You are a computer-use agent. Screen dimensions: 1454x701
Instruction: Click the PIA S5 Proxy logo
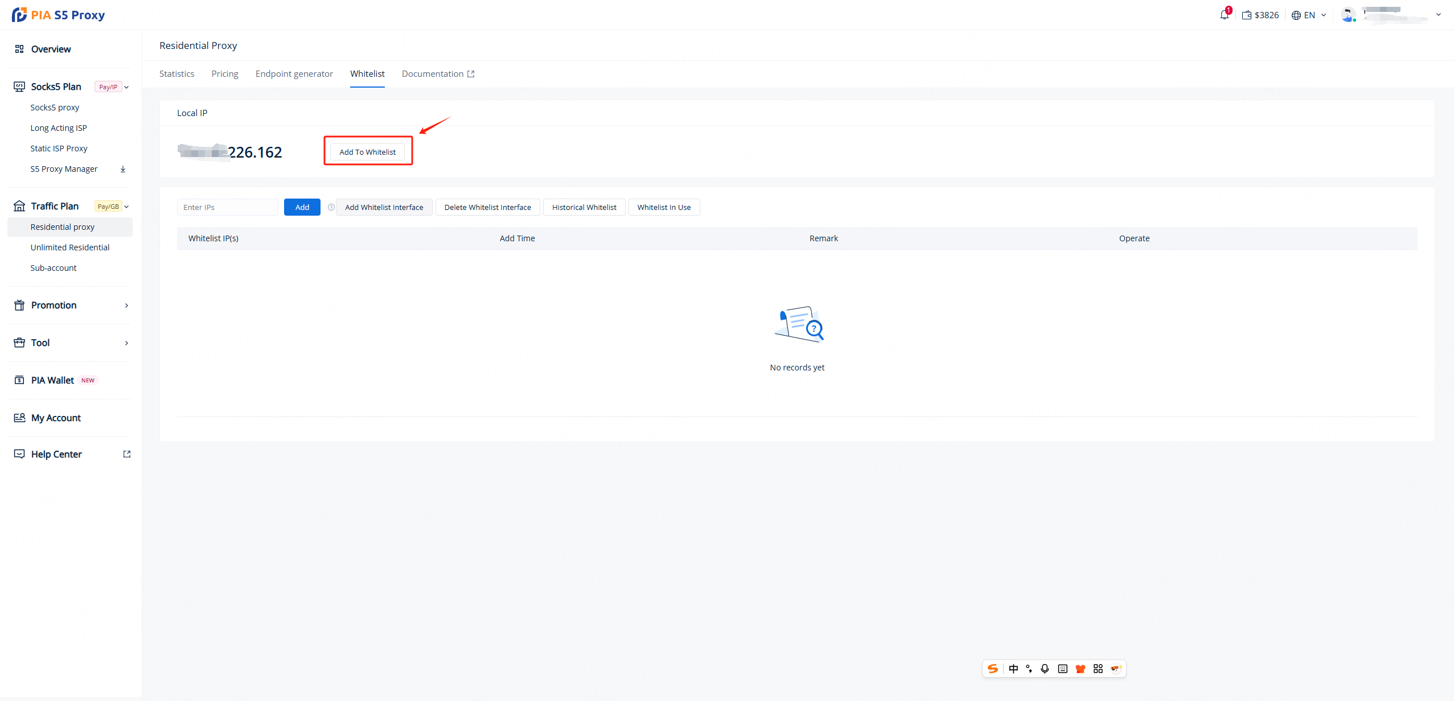59,15
